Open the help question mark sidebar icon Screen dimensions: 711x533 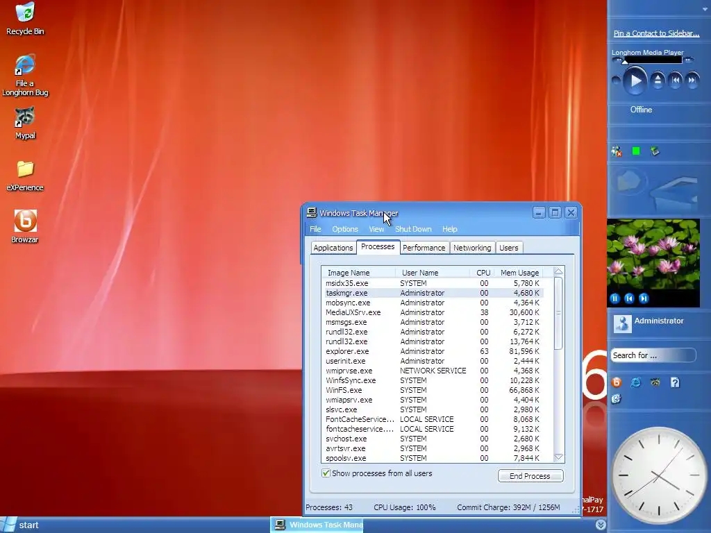tap(675, 382)
